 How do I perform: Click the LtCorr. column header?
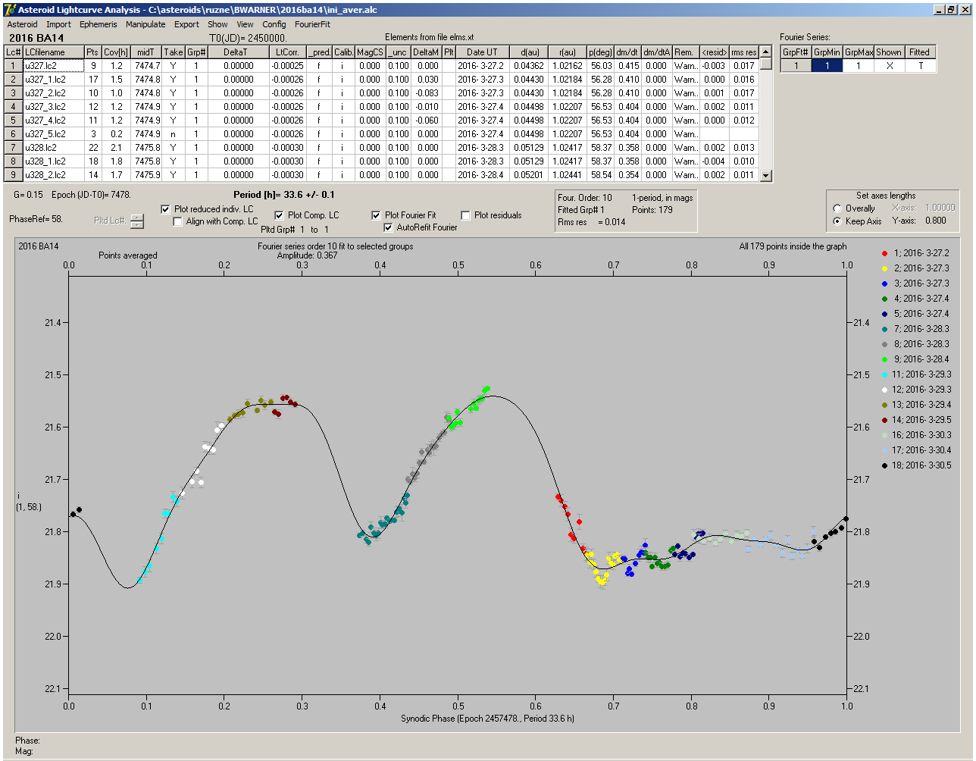pyautogui.click(x=288, y=52)
